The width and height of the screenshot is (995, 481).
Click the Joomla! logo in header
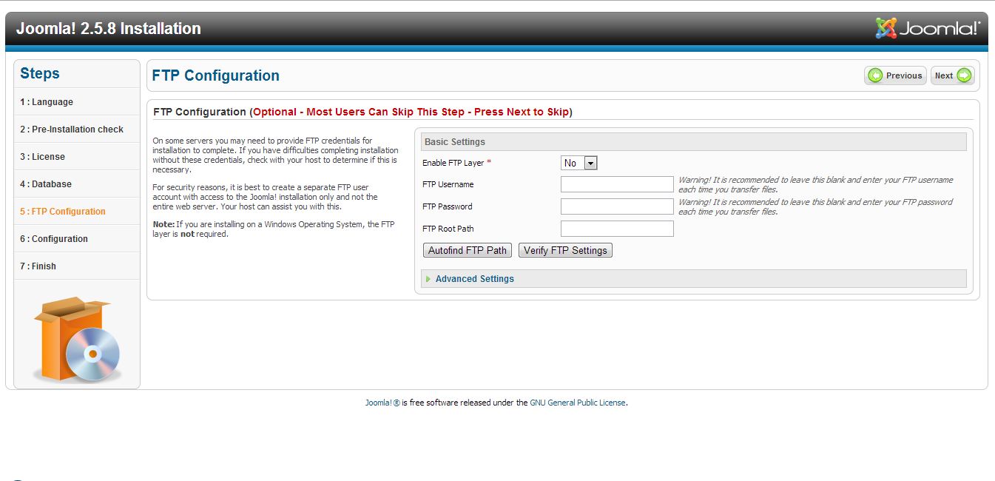[928, 28]
